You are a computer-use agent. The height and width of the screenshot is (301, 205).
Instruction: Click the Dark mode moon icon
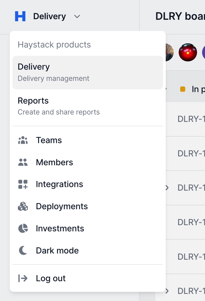pyautogui.click(x=23, y=251)
